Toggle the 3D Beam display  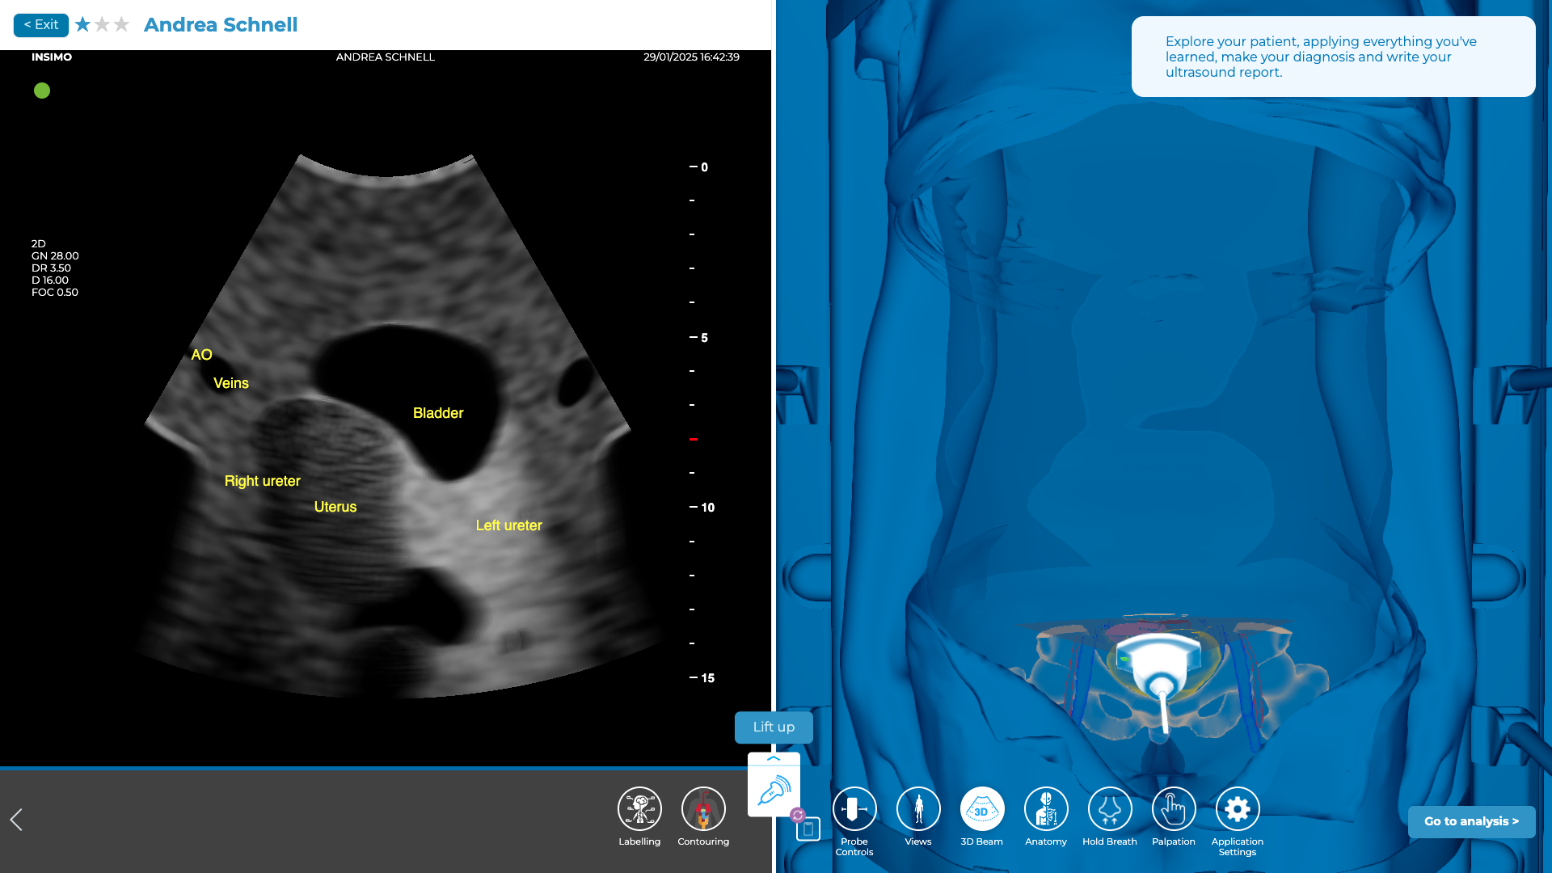tap(981, 808)
